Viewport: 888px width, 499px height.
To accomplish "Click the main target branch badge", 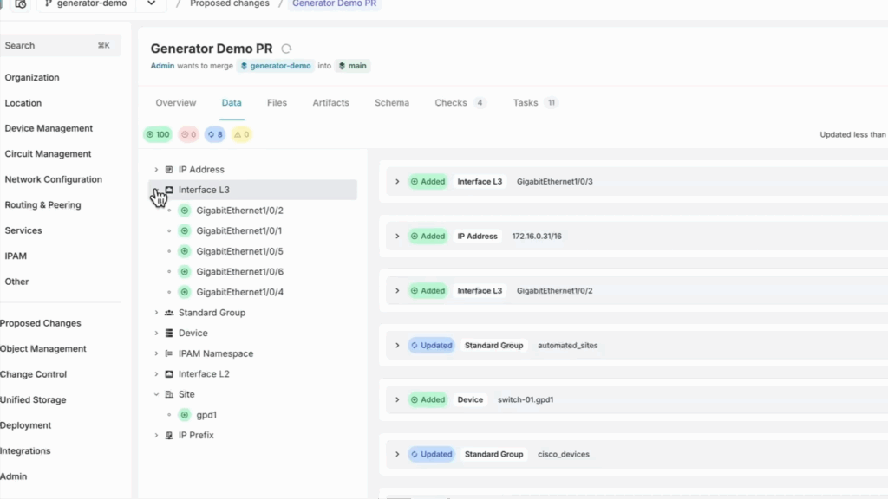I will [352, 66].
